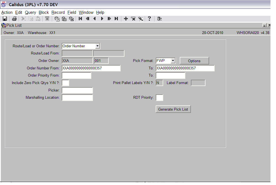Click the first Route/Load From field
The width and height of the screenshot is (276, 185).
pos(77,53)
